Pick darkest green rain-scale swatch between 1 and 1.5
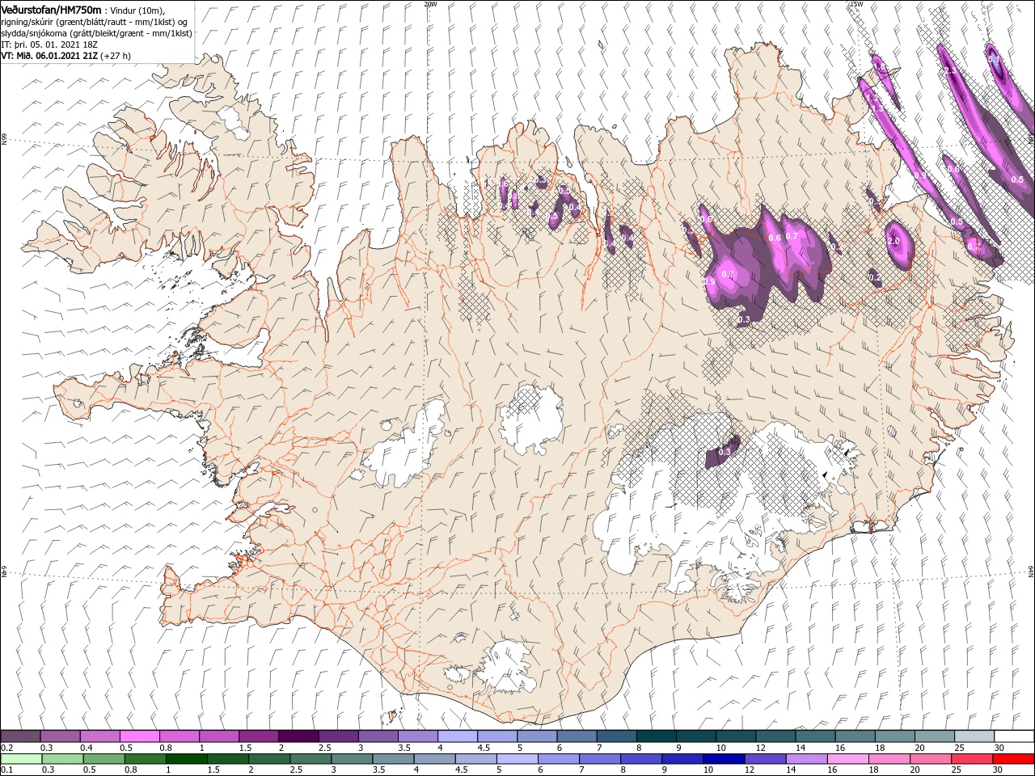The width and height of the screenshot is (1035, 776). [187, 759]
